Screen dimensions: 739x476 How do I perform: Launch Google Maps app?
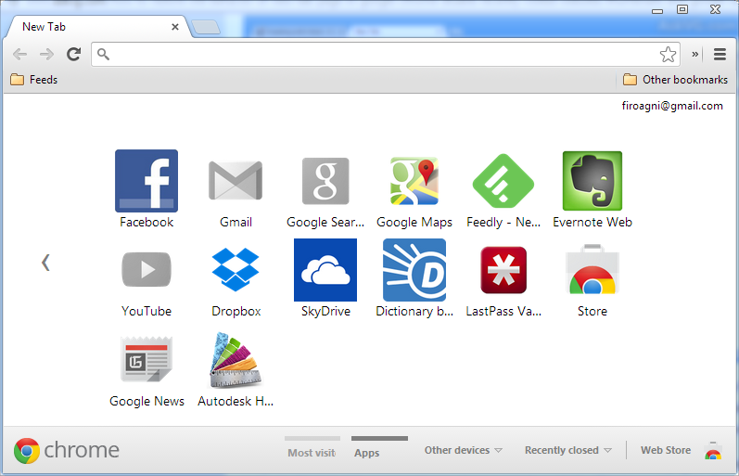pyautogui.click(x=414, y=181)
